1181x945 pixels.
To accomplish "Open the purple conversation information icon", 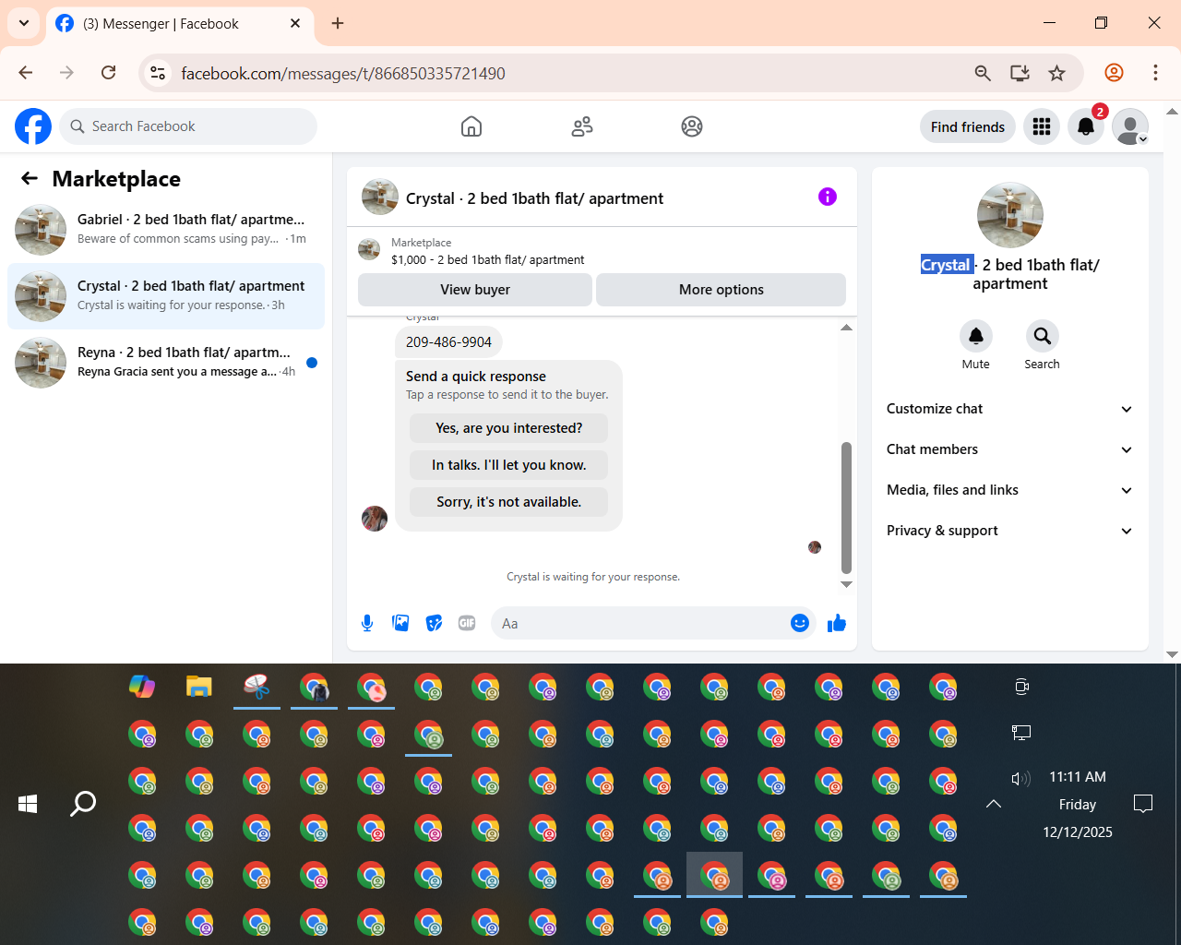I will [x=828, y=197].
